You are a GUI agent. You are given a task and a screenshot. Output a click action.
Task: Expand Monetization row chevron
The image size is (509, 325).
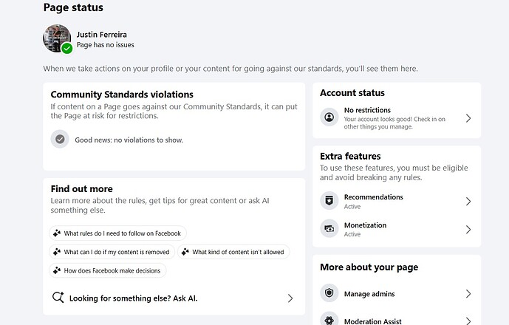(x=468, y=230)
